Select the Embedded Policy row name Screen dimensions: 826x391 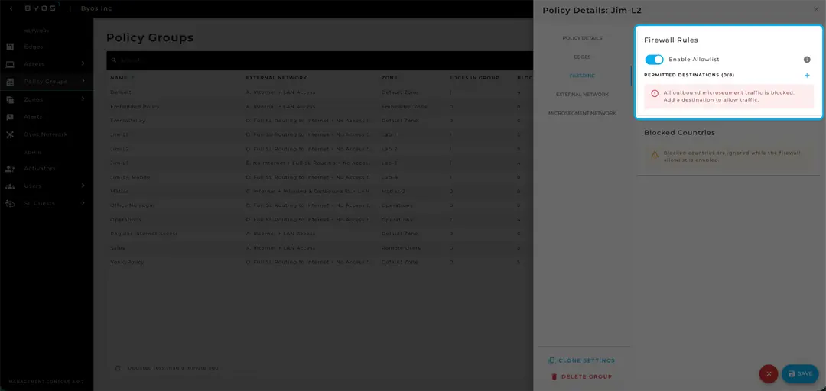coord(135,106)
